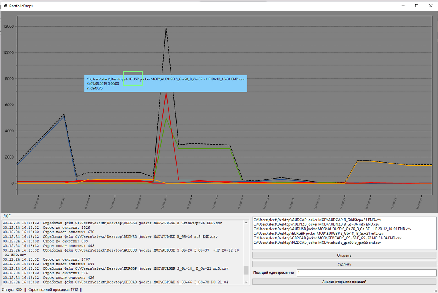Click the log line 'Строк после очистки: 426'
The image size is (438, 293).
click(x=48, y=277)
